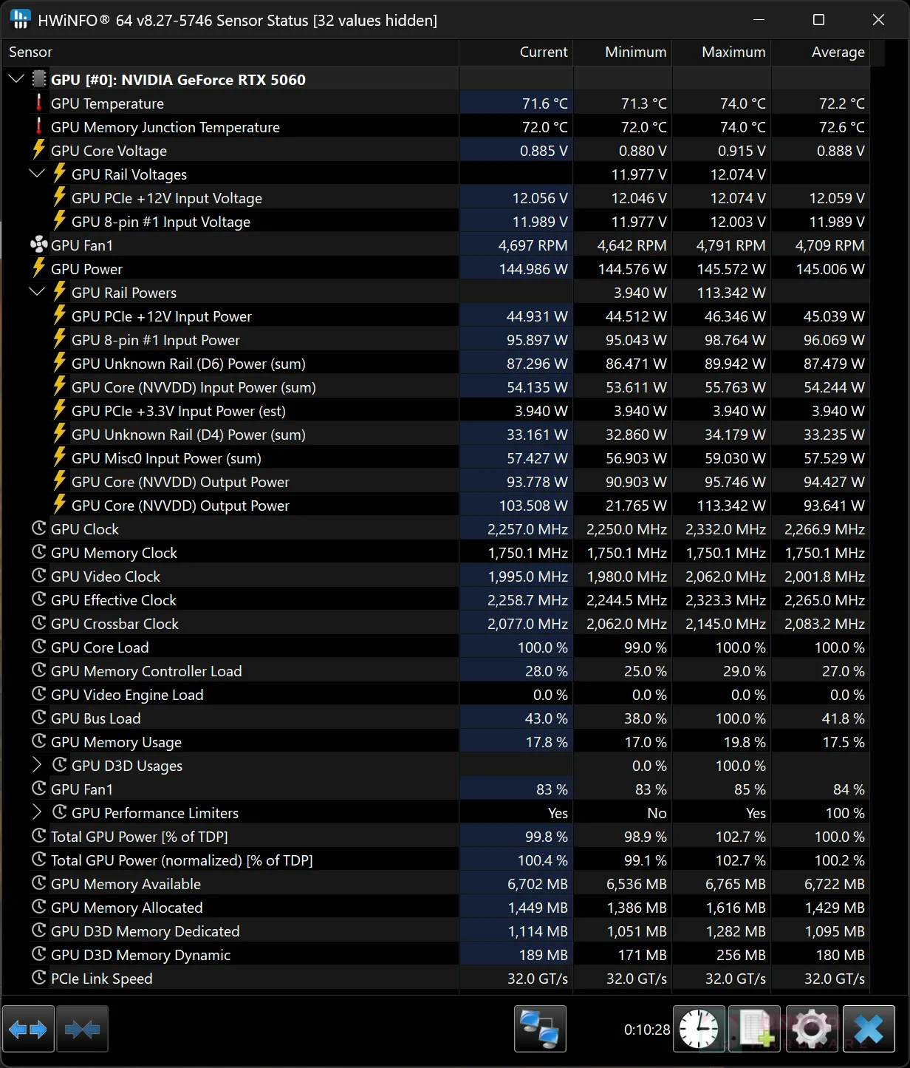Click the Current column header
This screenshot has width=910, height=1068.
pyautogui.click(x=516, y=52)
